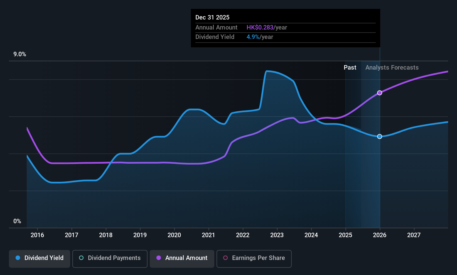Toggle the Dividend Yield series label

click(44, 258)
